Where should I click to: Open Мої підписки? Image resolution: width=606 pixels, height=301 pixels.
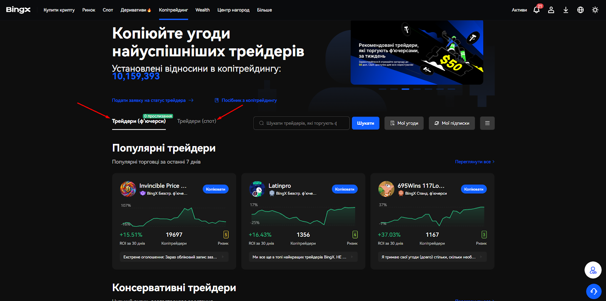(452, 123)
